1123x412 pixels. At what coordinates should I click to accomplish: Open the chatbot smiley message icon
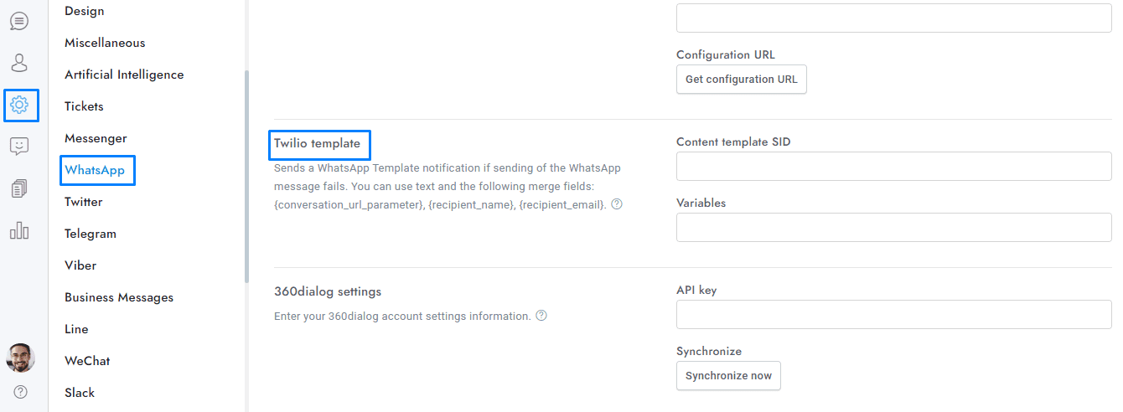[19, 147]
